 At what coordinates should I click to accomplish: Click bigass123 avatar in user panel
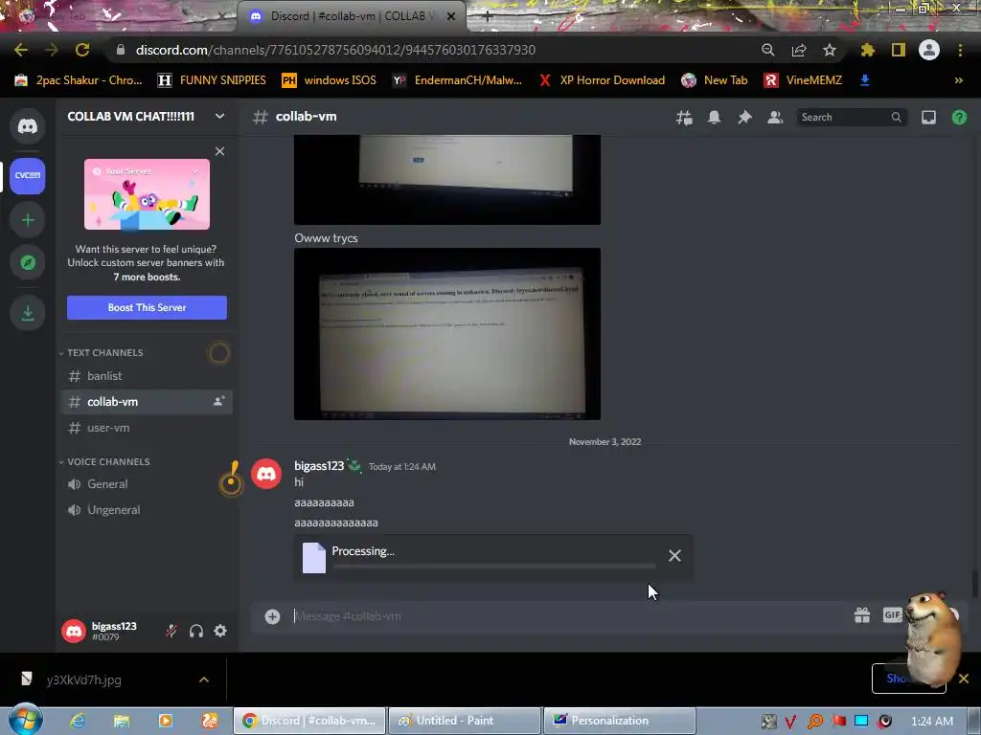click(74, 632)
